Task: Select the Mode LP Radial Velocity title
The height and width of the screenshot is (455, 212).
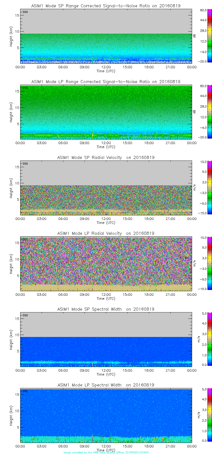Action: click(x=106, y=233)
